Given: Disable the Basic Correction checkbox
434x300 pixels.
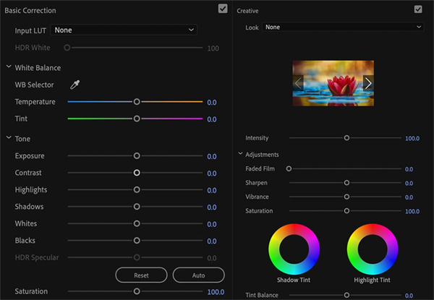Looking at the screenshot, I should click(223, 9).
